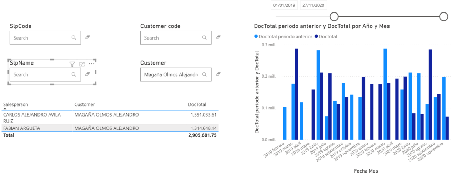Clear the Customer code slicer with eraser icon
Image resolution: width=452 pixels, height=175 pixels.
pos(218,37)
